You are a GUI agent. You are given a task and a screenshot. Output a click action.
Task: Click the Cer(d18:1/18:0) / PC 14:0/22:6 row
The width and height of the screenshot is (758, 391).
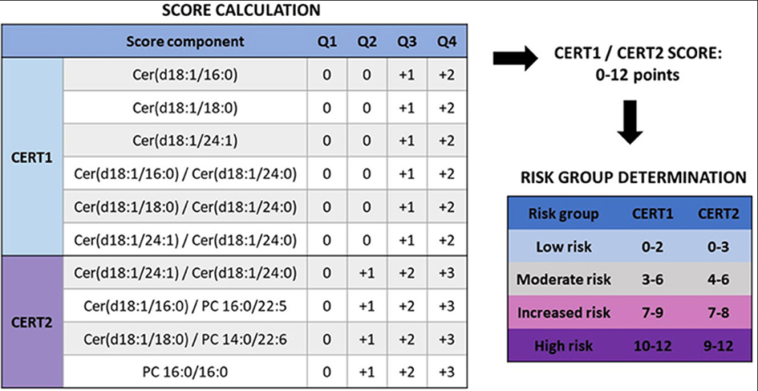[x=185, y=339]
